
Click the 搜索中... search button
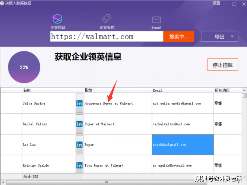coord(178,36)
